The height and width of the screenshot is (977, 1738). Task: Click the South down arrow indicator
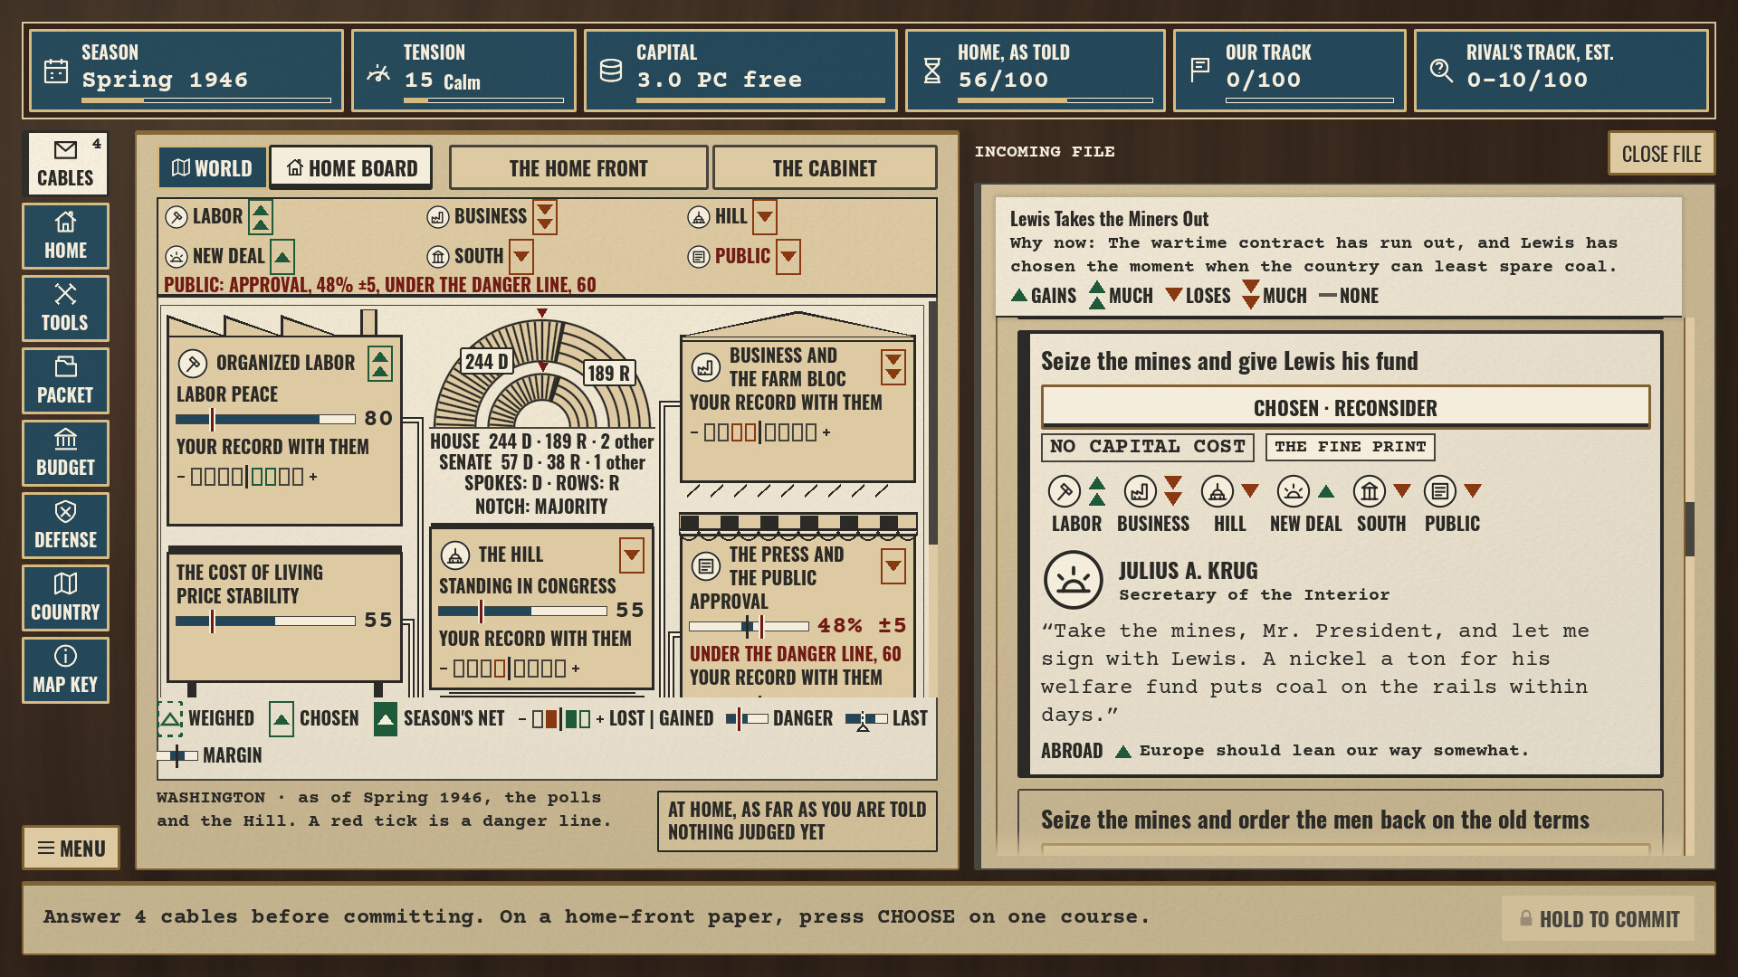tap(521, 257)
